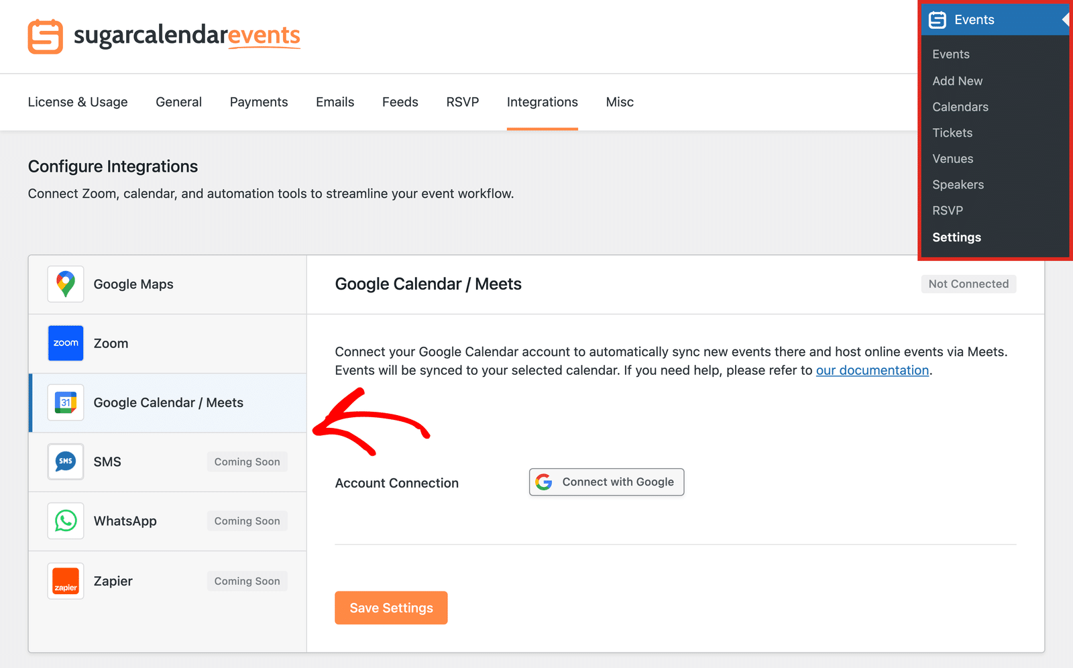This screenshot has height=668, width=1073.
Task: Click the Zapier logo icon
Action: click(x=66, y=581)
